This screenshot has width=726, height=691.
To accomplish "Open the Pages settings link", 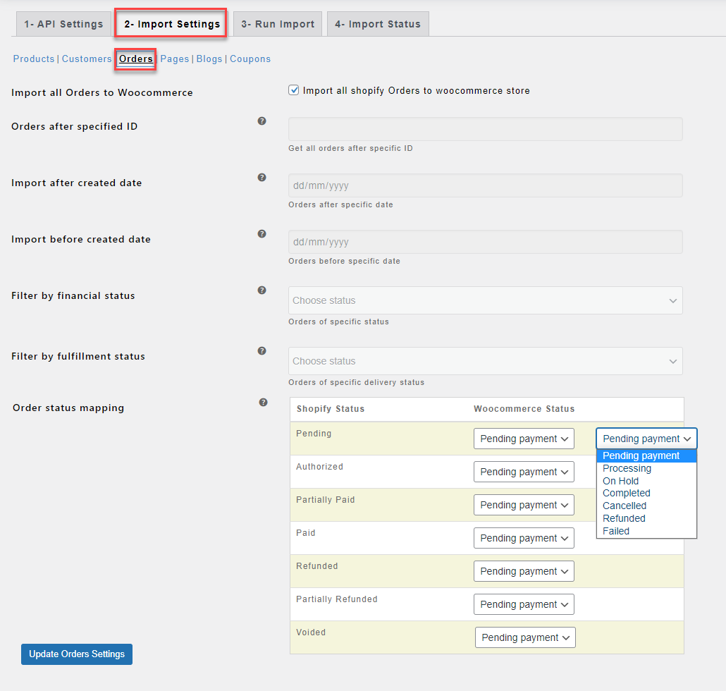I will [x=175, y=59].
